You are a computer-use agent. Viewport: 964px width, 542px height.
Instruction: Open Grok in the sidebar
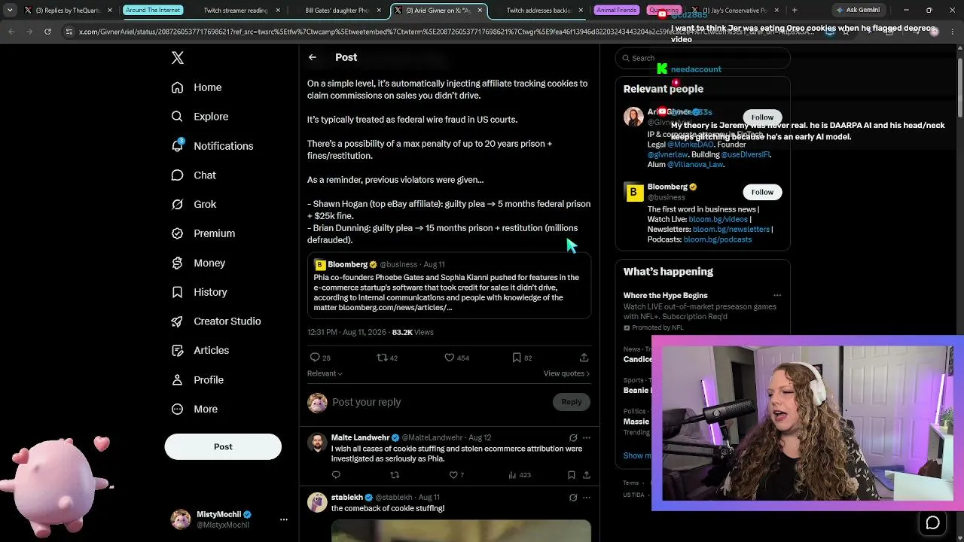(194, 204)
